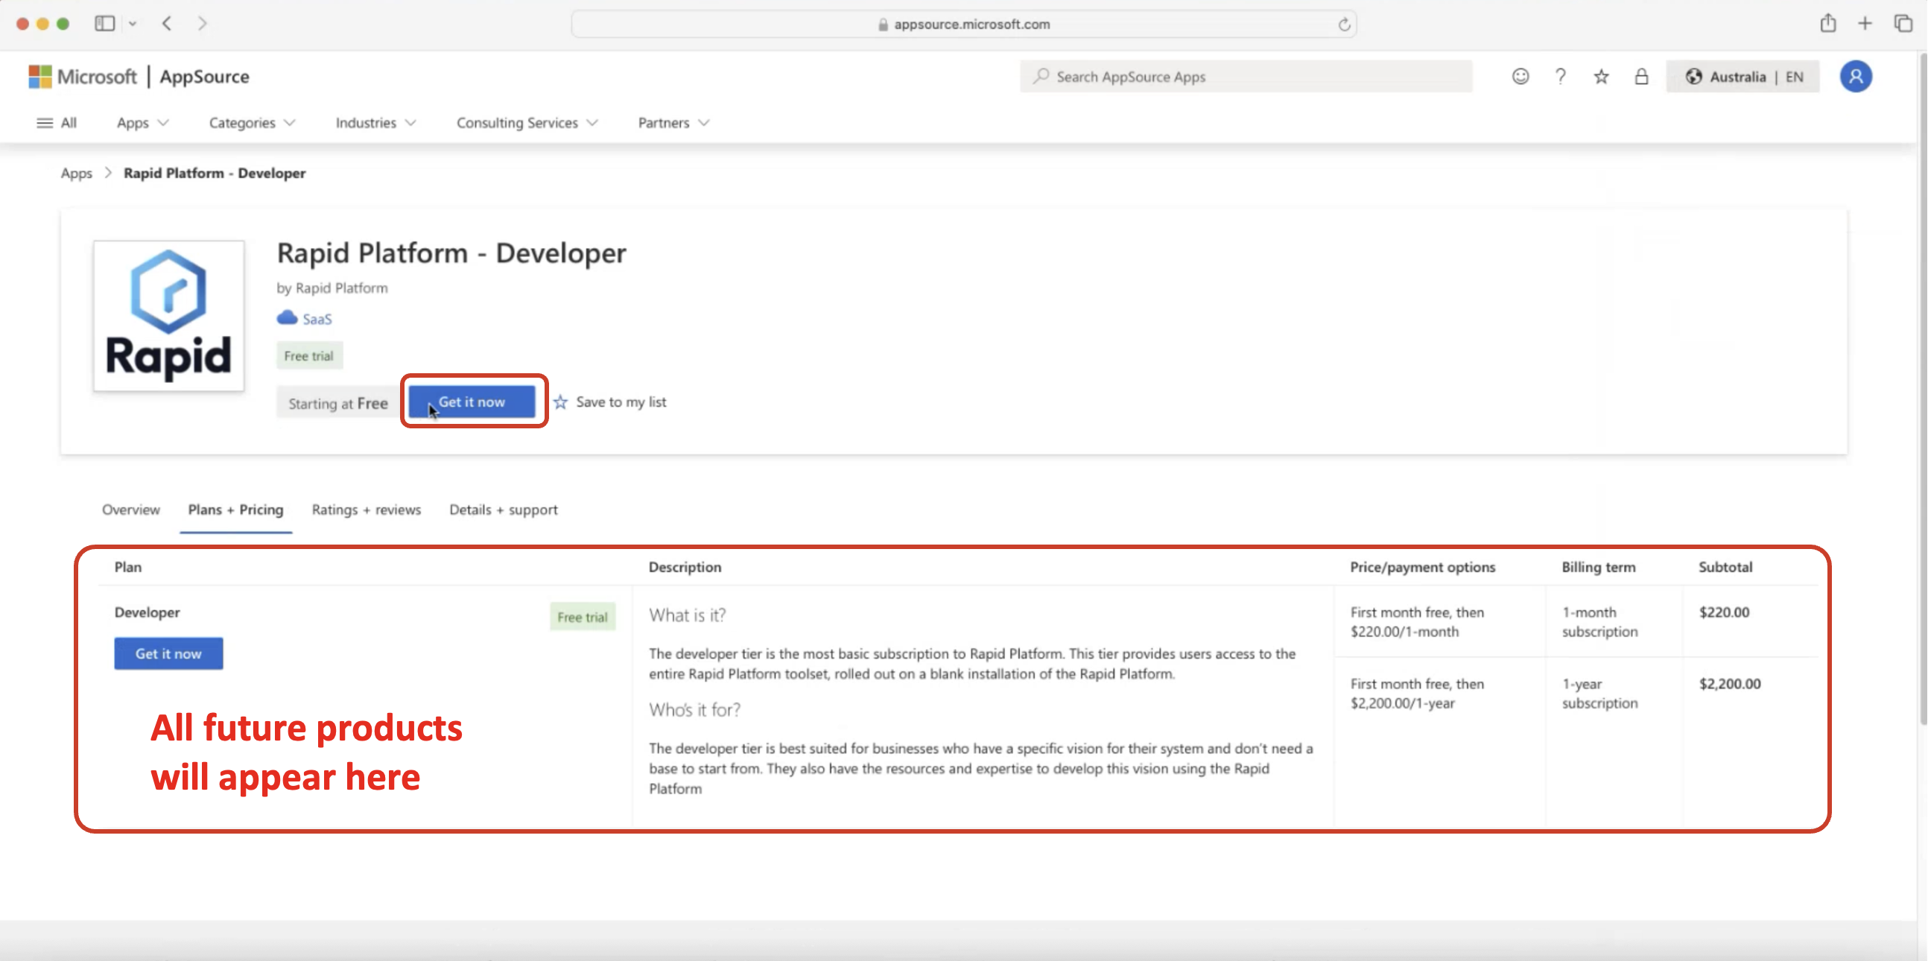Click the Rapid Platform SaaS icon
Image resolution: width=1928 pixels, height=961 pixels.
pyautogui.click(x=287, y=317)
